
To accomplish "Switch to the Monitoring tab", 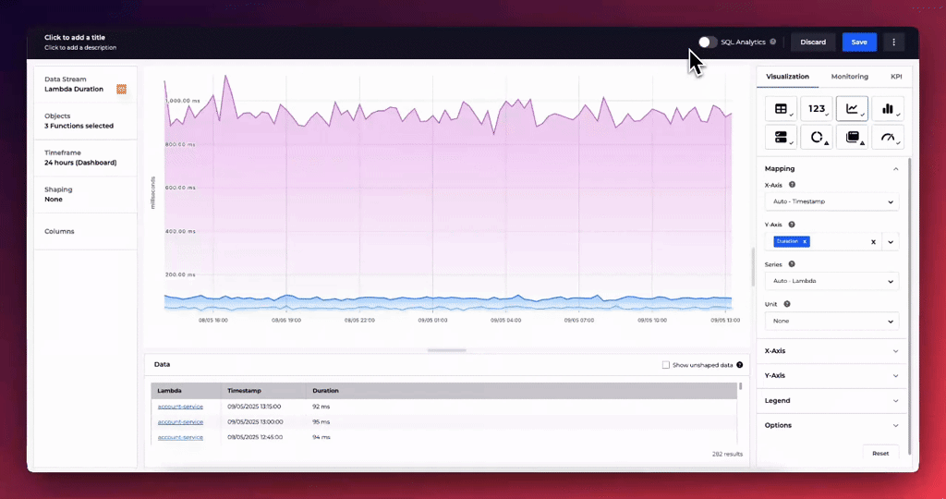I will pyautogui.click(x=849, y=77).
